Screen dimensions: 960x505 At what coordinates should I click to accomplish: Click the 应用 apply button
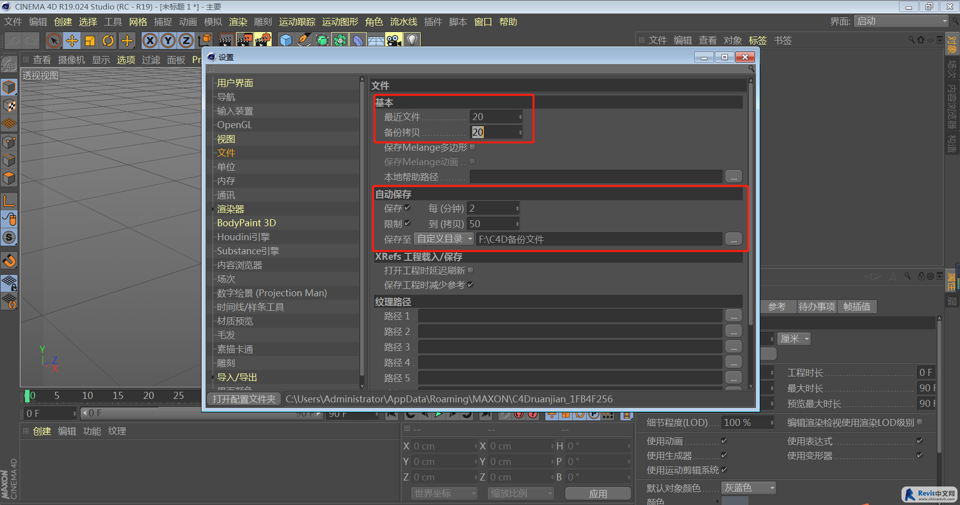coord(598,493)
